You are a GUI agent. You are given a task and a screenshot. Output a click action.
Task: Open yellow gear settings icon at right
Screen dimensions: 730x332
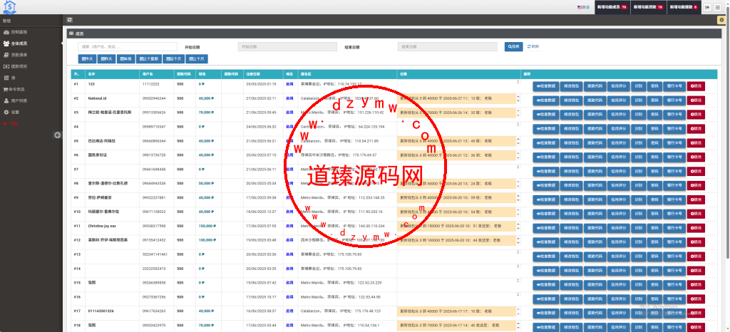click(x=721, y=20)
